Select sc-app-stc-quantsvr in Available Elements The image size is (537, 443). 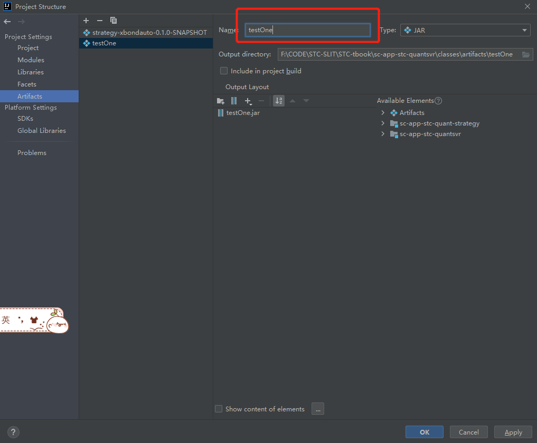pos(430,134)
